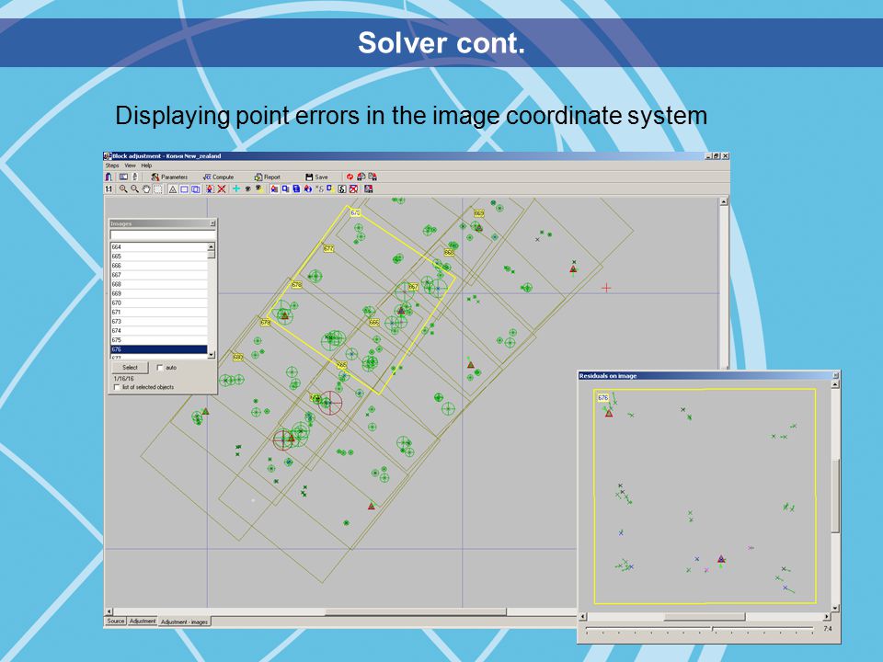Click the small ×ς symbol toolbar icon
Screen dimensions: 883x662
(x=319, y=189)
